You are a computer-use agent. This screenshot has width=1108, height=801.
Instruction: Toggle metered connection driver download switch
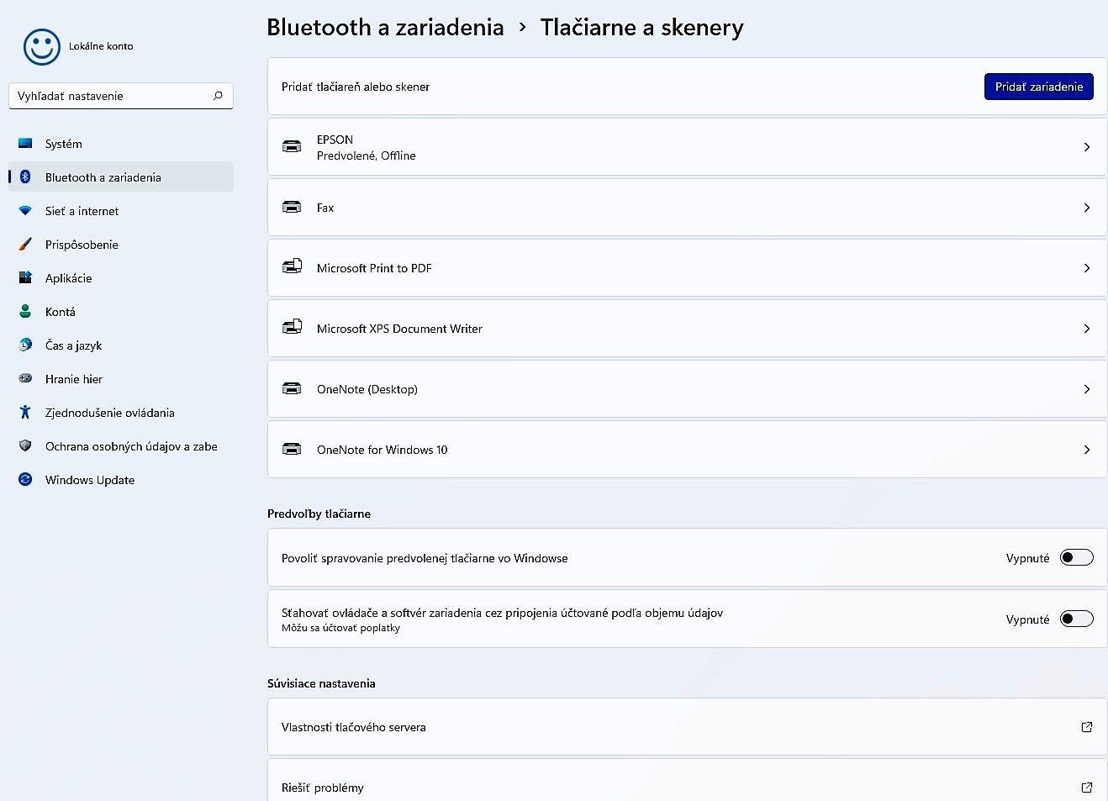1076,619
